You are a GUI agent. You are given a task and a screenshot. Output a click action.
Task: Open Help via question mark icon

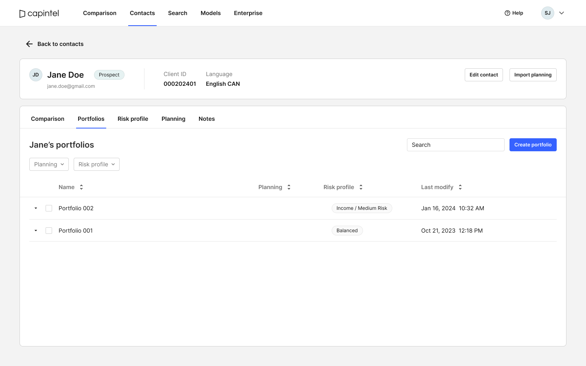[x=507, y=13]
